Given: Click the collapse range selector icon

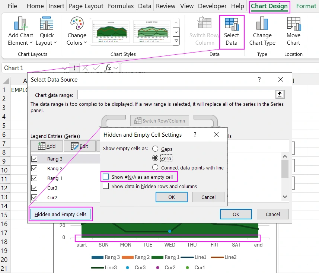Looking at the screenshot, I should pos(280,94).
